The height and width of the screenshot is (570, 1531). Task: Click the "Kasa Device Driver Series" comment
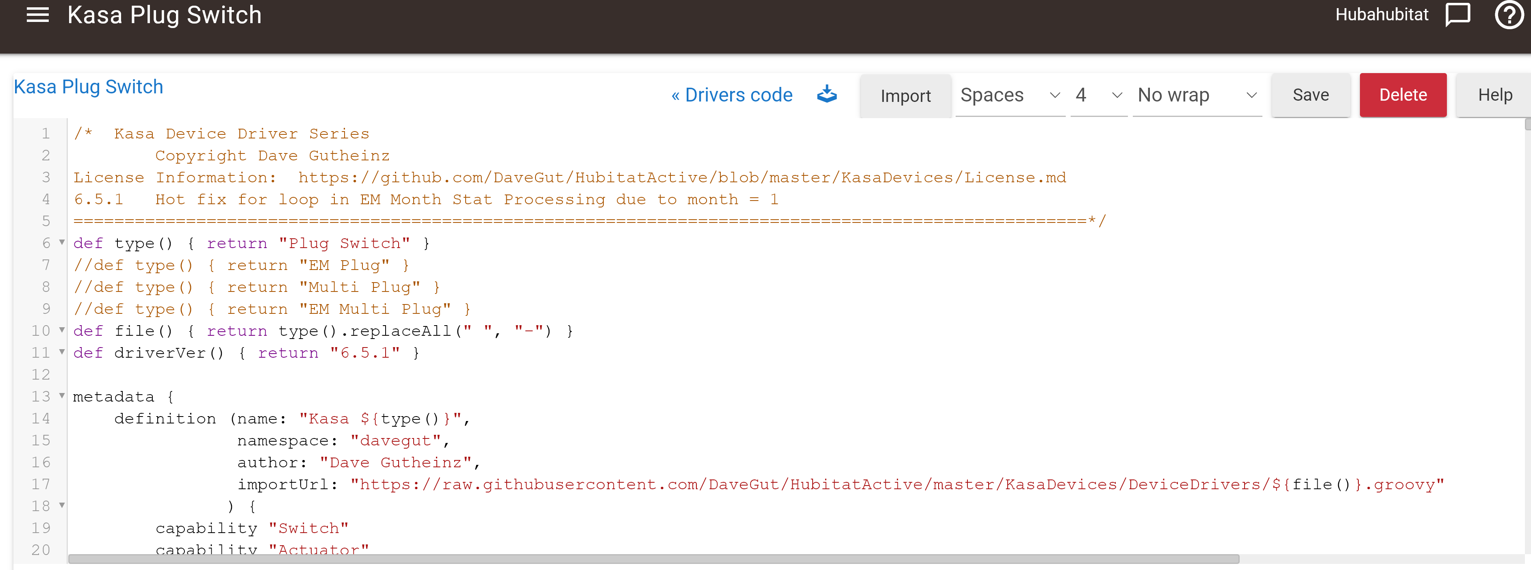(x=241, y=134)
